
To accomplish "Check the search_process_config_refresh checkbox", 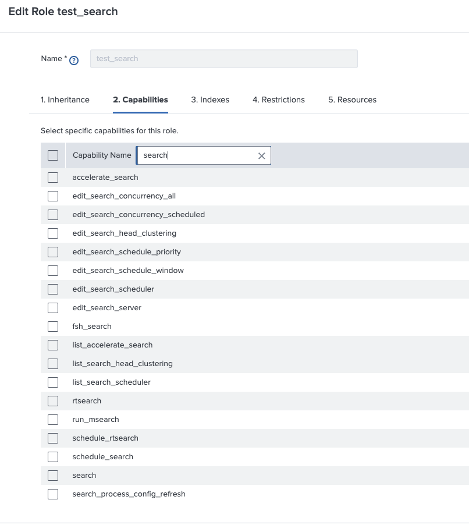I will coord(53,494).
